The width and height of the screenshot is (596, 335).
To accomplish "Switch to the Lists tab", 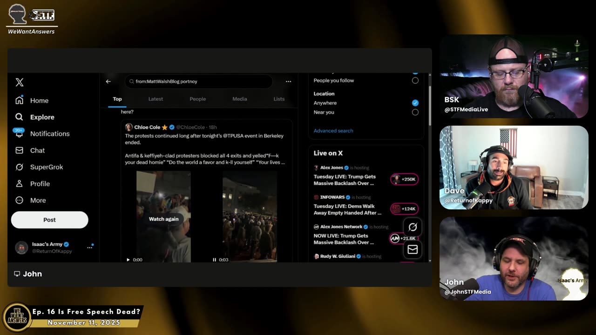I will (279, 99).
